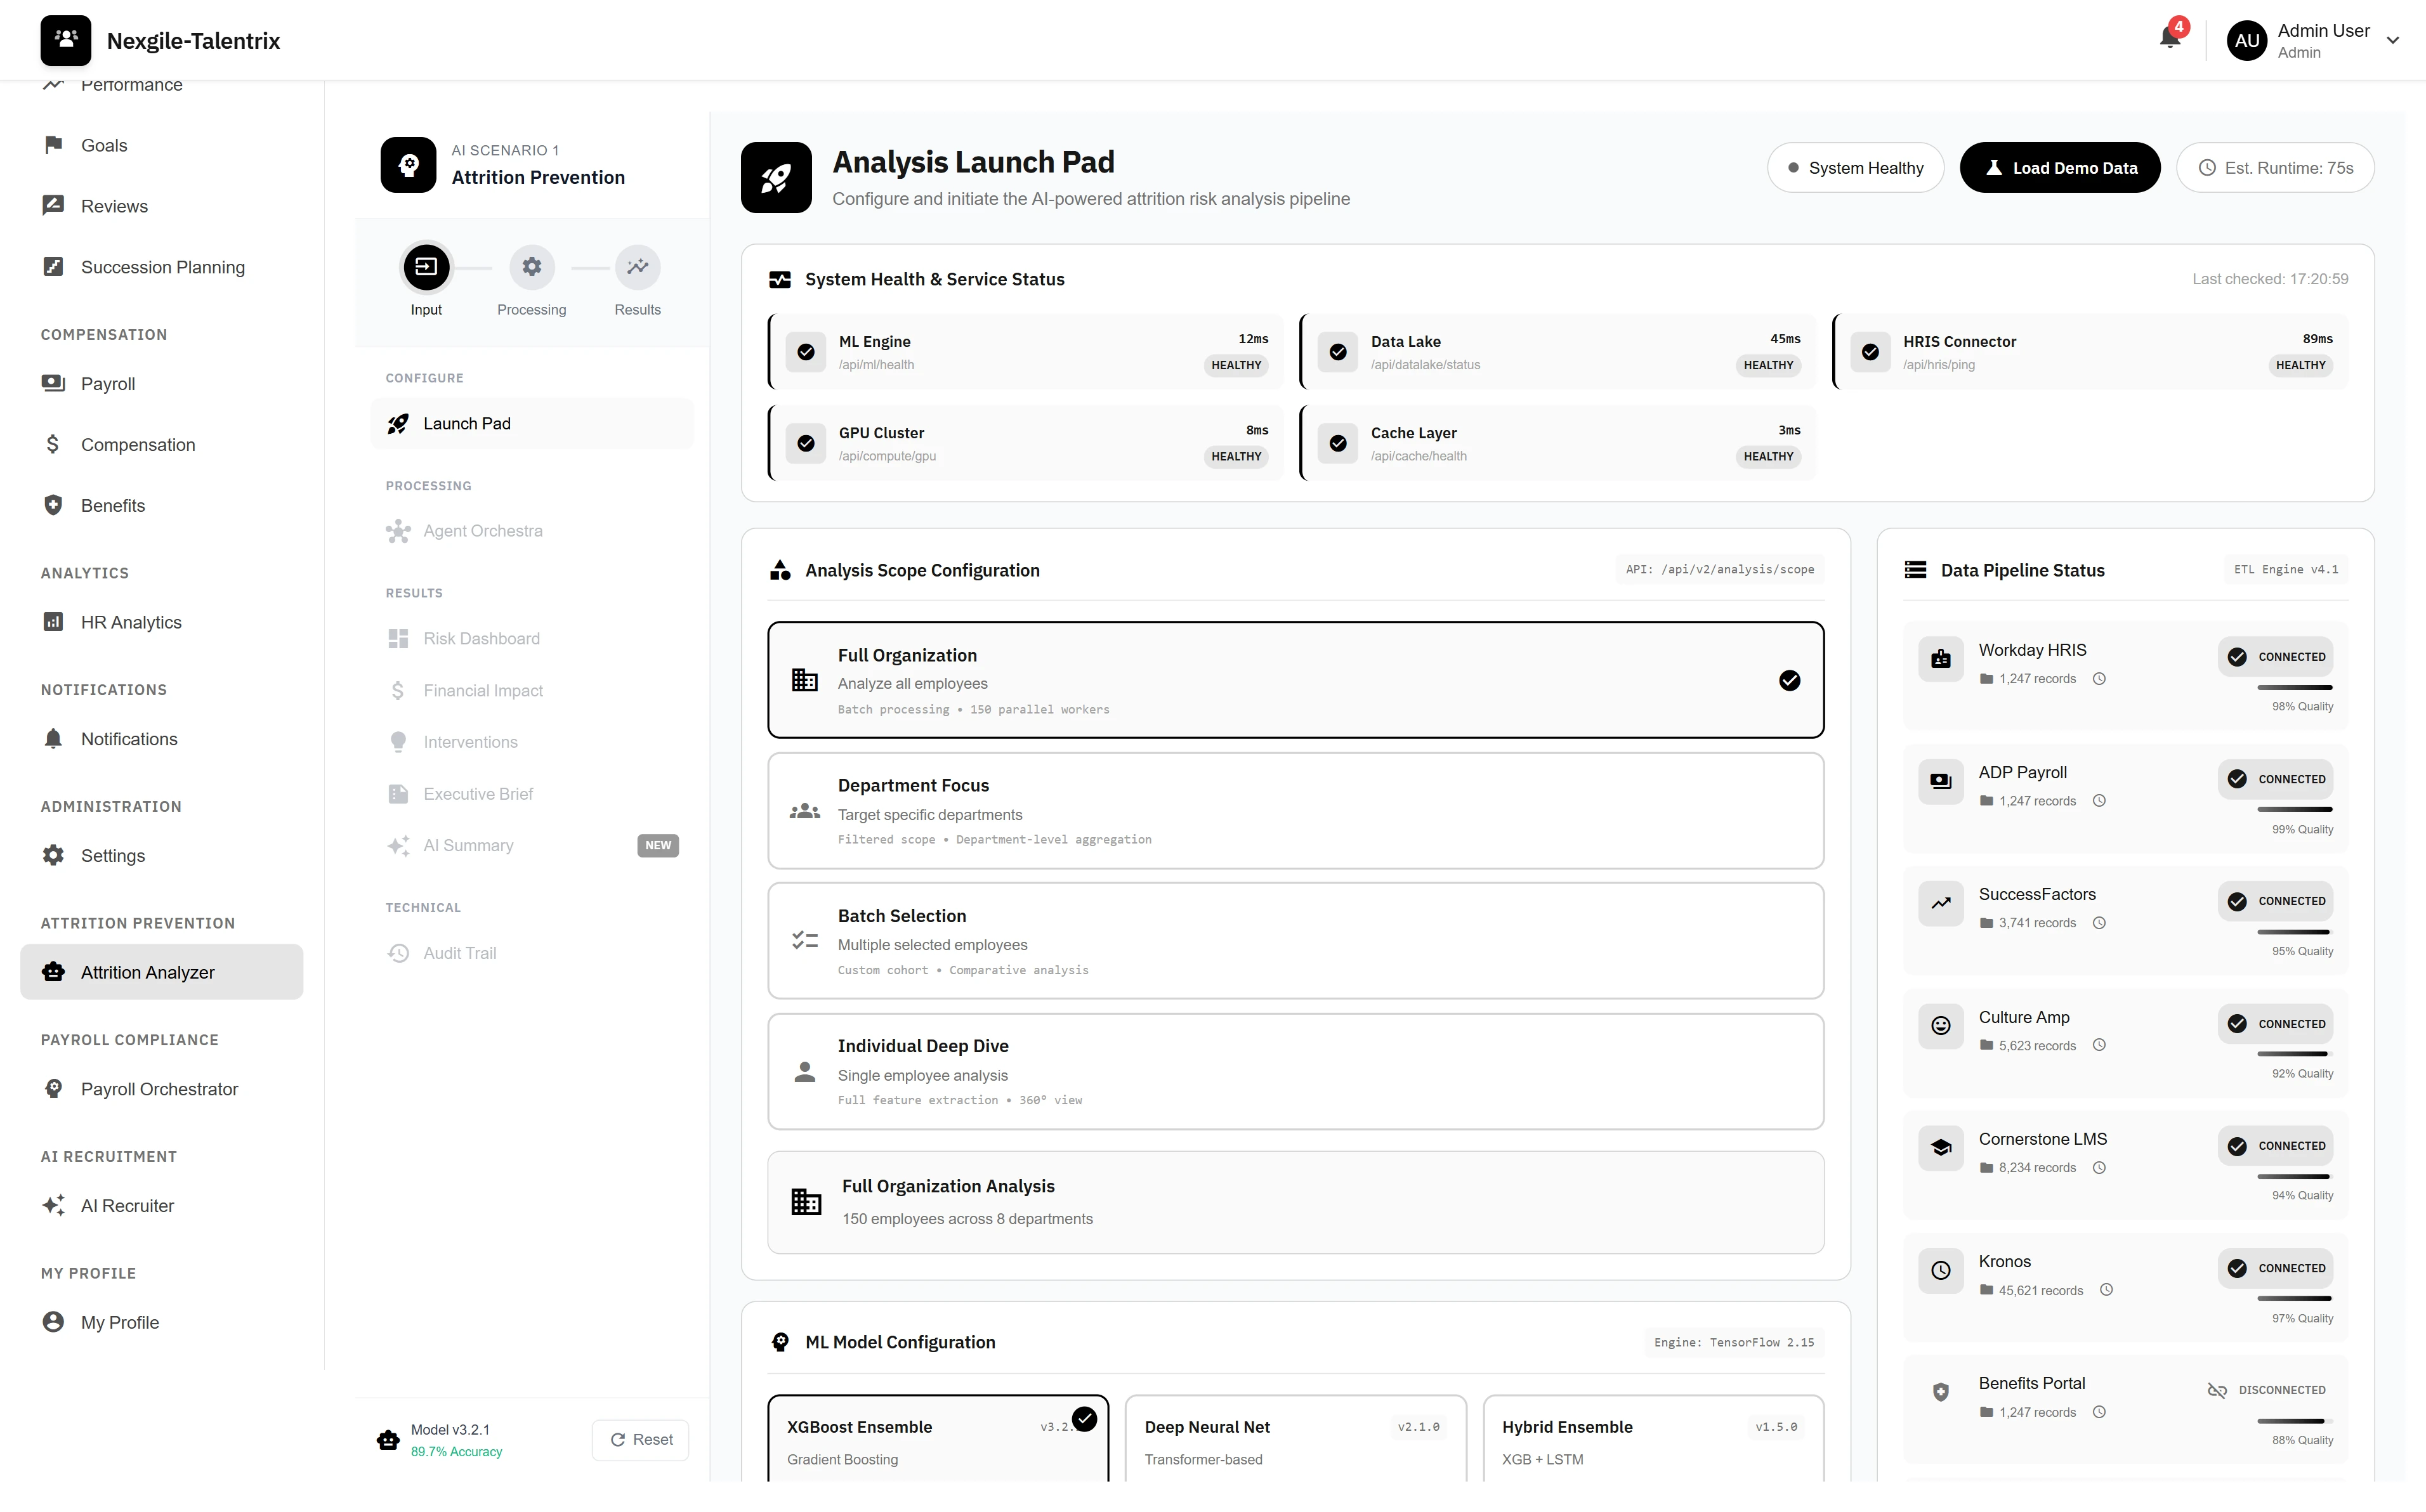The image size is (2426, 1512).
Task: Switch to the Launch Pad configuration view
Action: (x=467, y=423)
